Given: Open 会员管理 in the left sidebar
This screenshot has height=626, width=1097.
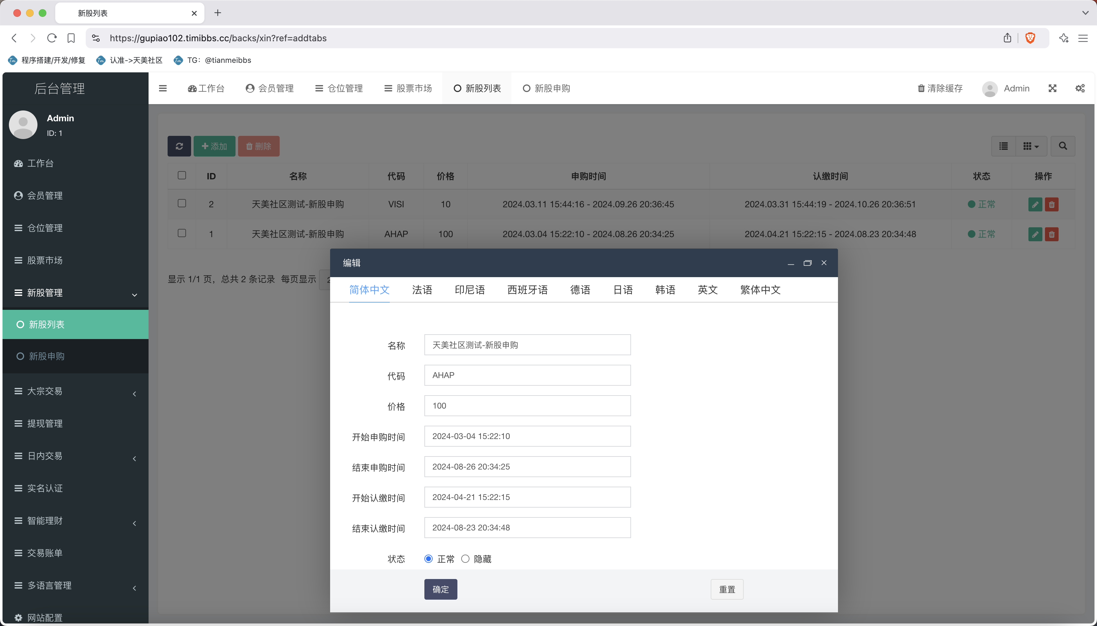Looking at the screenshot, I should (75, 196).
